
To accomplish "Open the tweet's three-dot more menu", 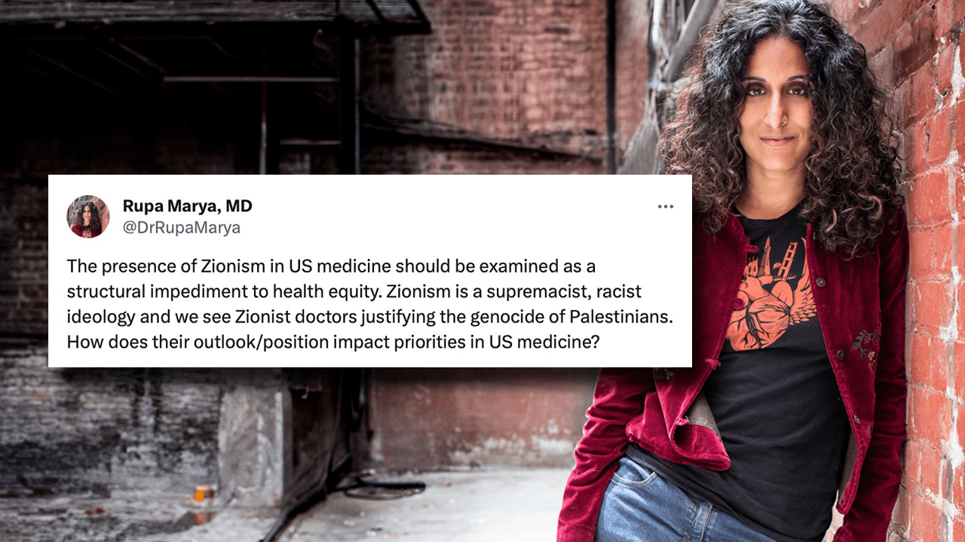I will click(665, 206).
